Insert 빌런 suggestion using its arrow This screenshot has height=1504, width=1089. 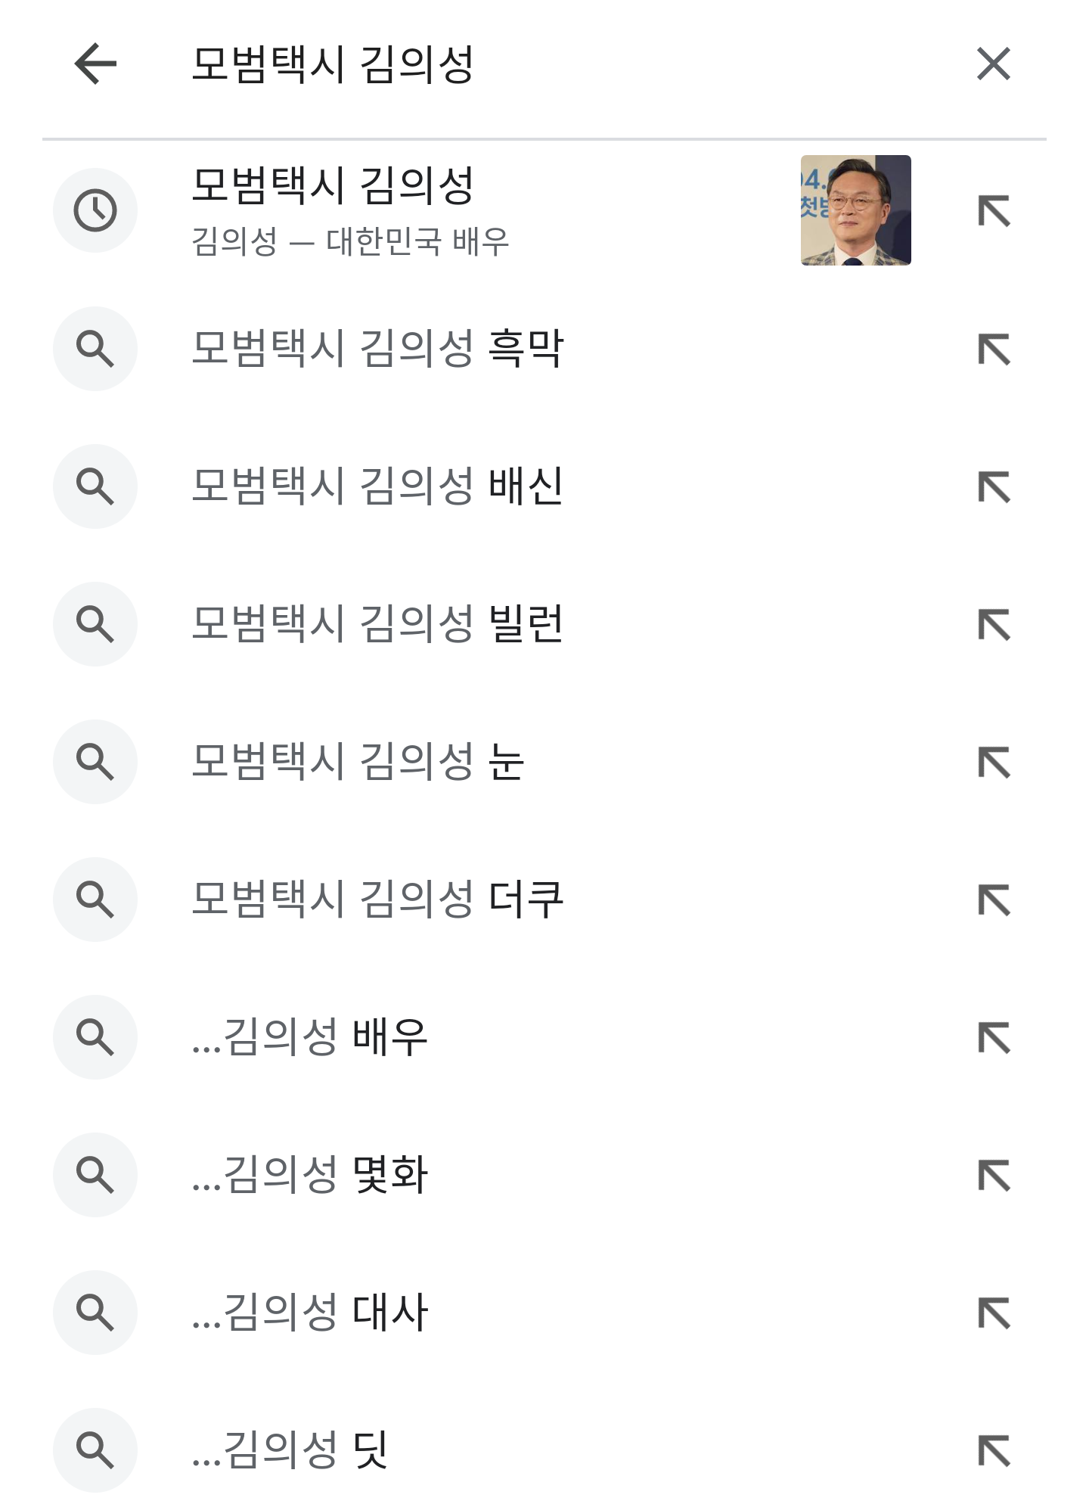[993, 625]
